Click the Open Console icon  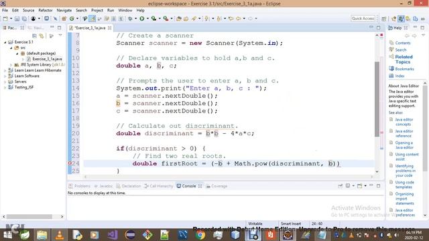pos(359,186)
